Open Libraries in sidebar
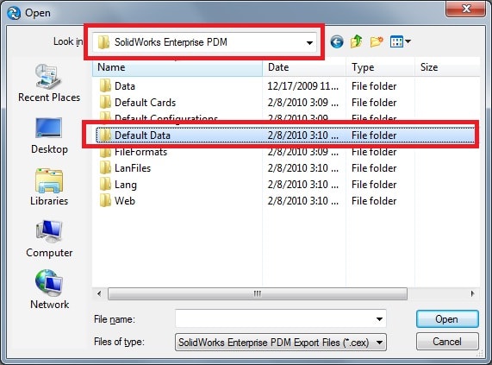 tap(49, 187)
